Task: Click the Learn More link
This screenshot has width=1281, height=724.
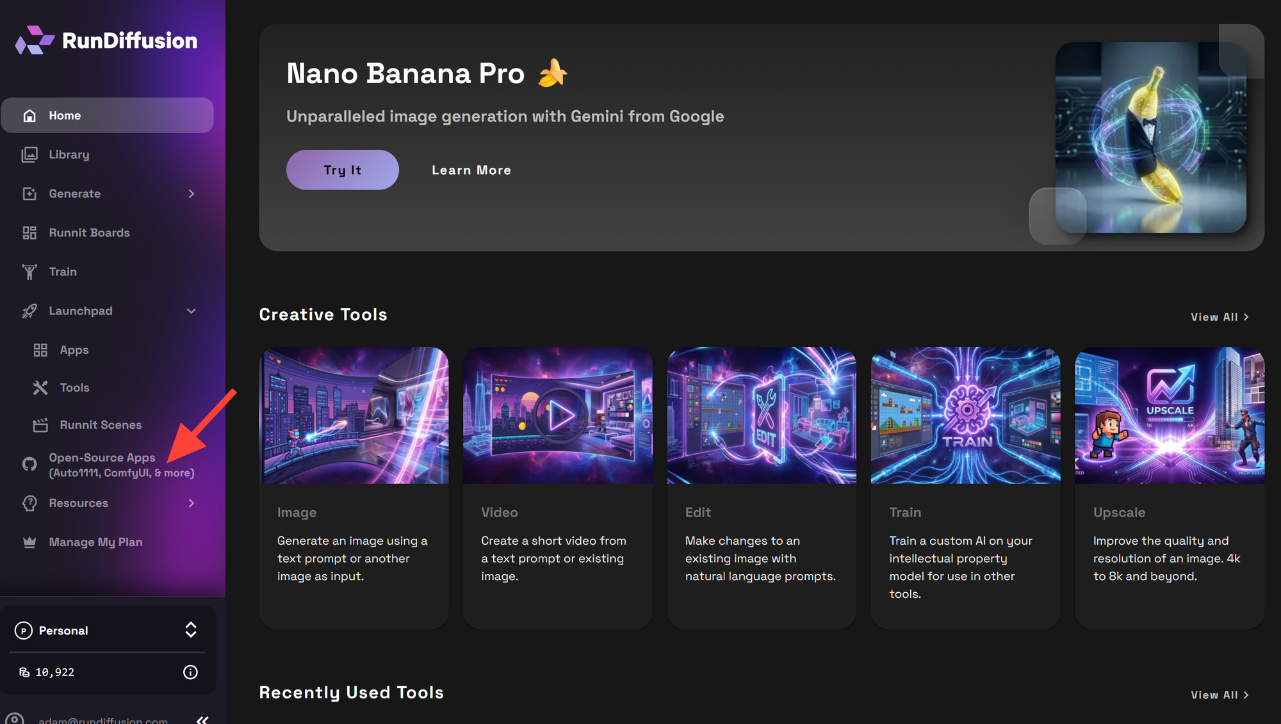Action: (471, 170)
